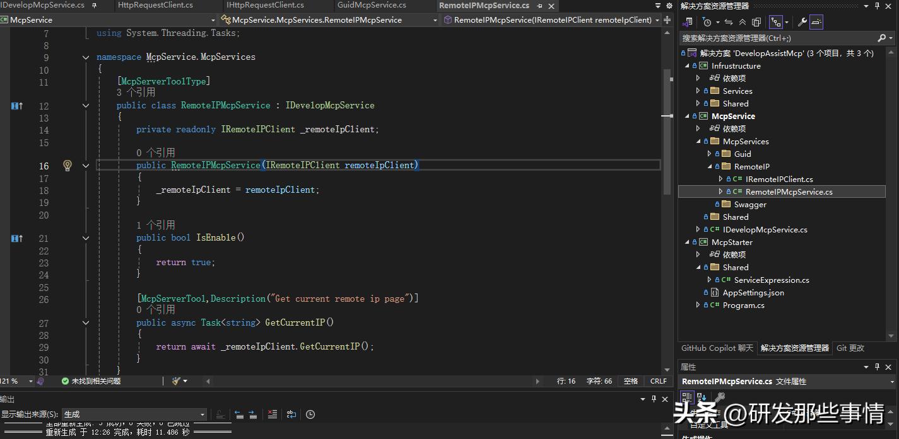Toggle word wrap in Output panel

click(x=291, y=414)
